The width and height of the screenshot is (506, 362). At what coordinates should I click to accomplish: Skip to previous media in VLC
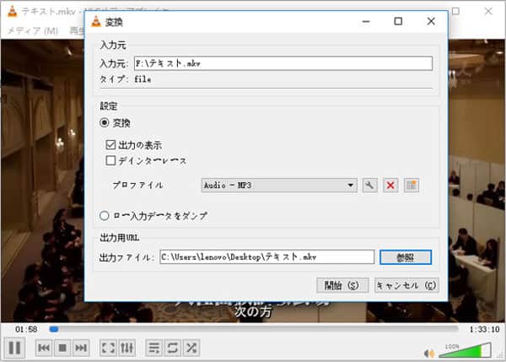(x=44, y=348)
